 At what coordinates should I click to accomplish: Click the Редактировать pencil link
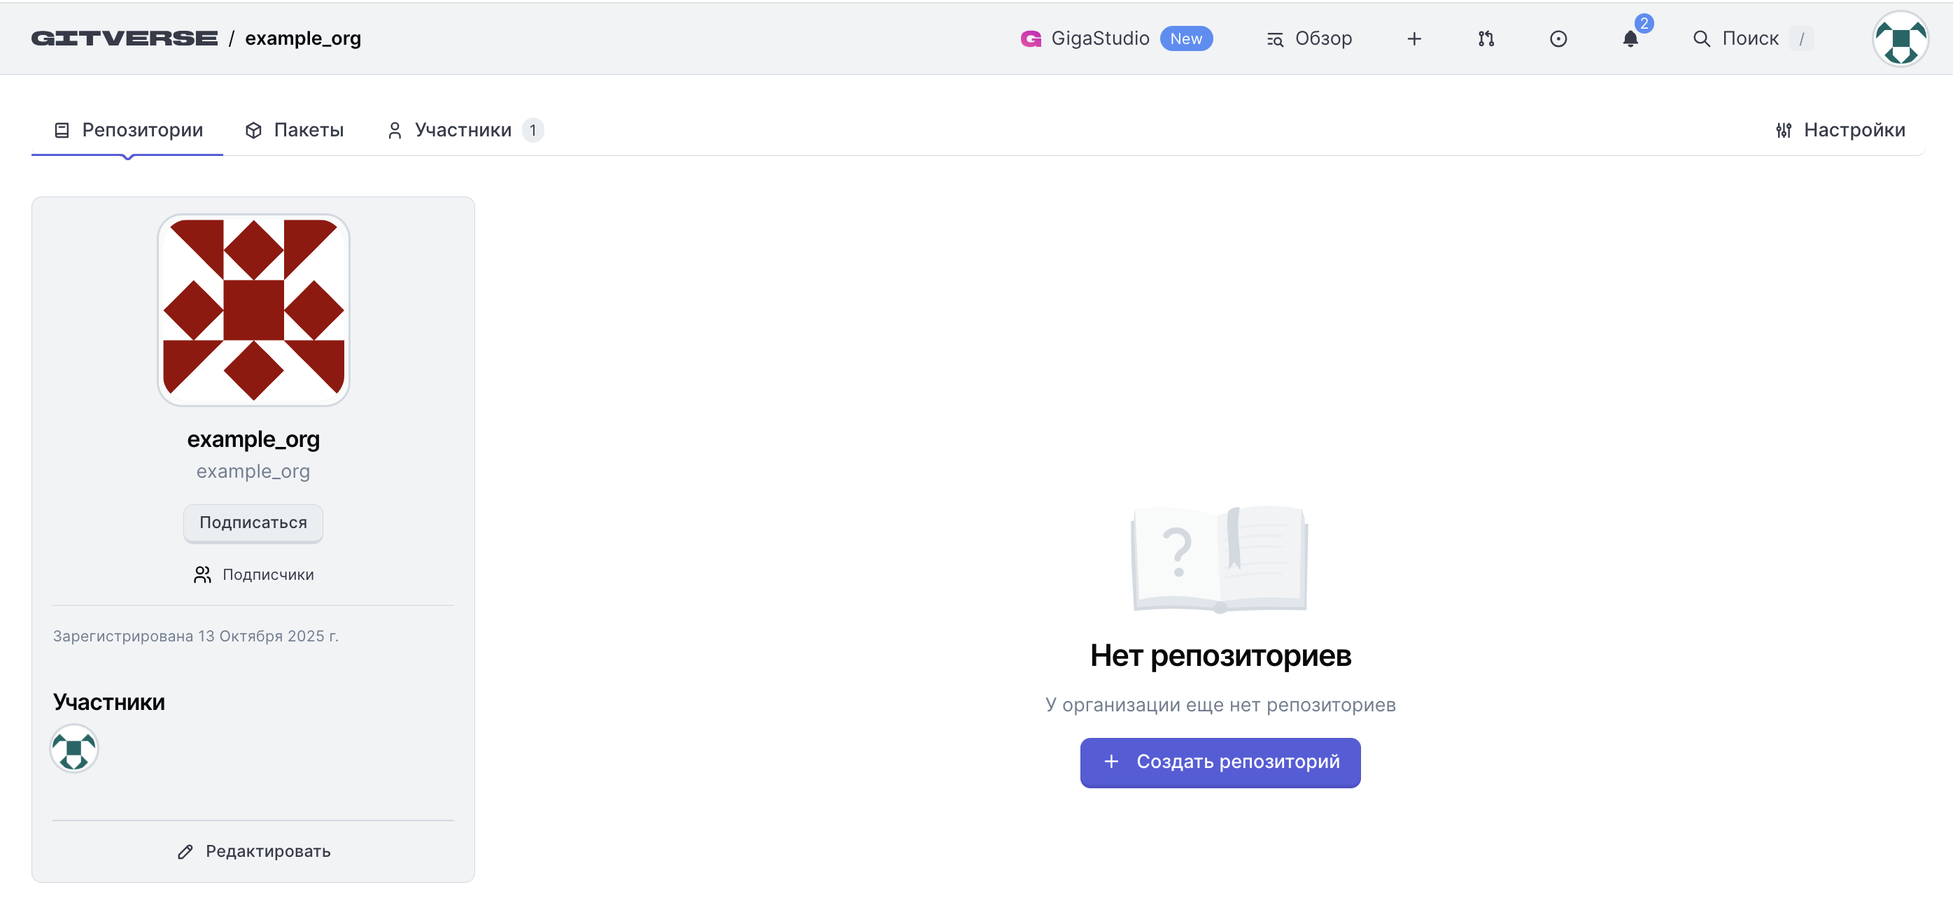pyautogui.click(x=253, y=851)
